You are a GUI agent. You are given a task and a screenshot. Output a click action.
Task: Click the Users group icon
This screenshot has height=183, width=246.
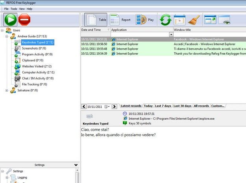pyautogui.click(x=9, y=30)
